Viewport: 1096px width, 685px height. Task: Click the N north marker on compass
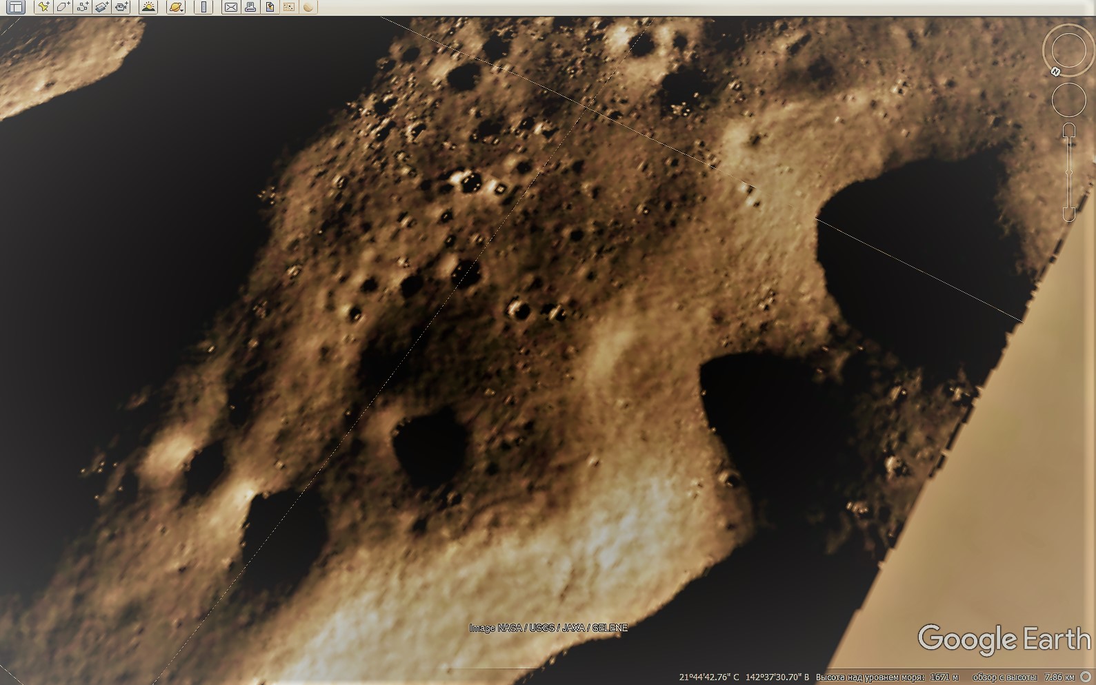[x=1055, y=72]
